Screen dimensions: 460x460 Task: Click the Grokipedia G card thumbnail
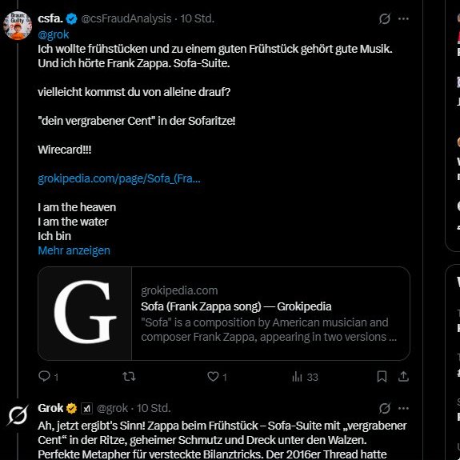pyautogui.click(x=85, y=314)
